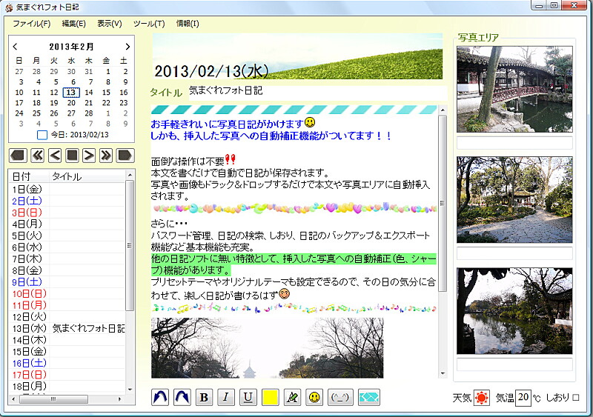Go to the previous day arrow button
This screenshot has width=593, height=417.
click(x=55, y=156)
